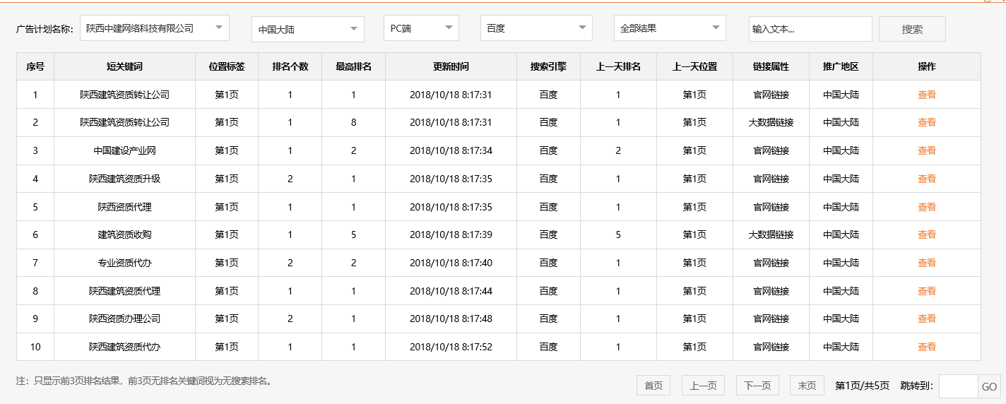
Task: Open 查看 for 陕西建筑资质升级
Action: (926, 179)
